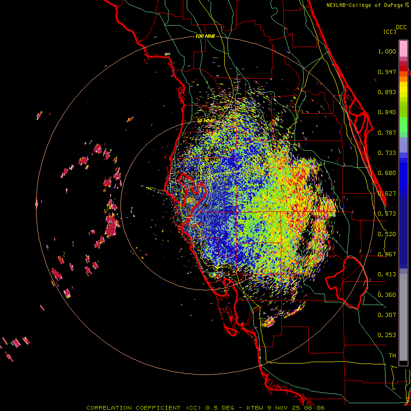This screenshot has width=411, height=411.
Task: Pick the red color bar segment near 0.947
Action: pos(403,68)
